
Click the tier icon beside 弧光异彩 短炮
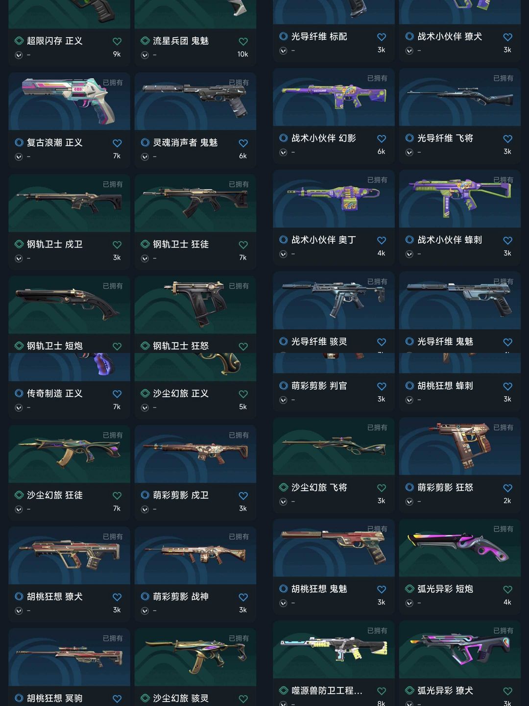click(x=409, y=589)
